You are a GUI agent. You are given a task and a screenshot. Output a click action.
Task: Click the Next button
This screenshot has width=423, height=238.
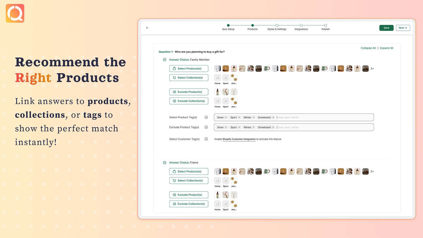tap(403, 28)
